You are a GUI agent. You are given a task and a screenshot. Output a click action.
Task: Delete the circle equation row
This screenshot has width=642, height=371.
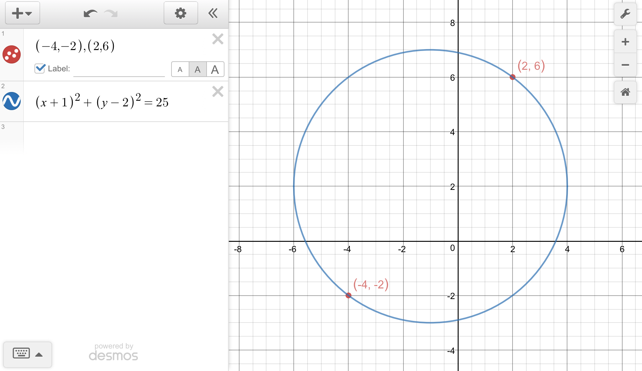tap(218, 92)
